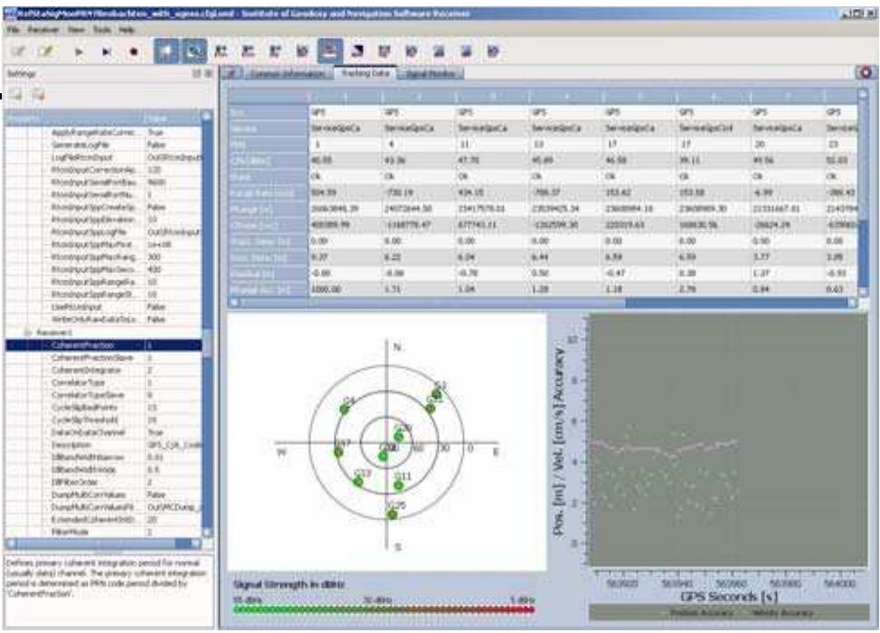Click the Property column header in Settings
The height and width of the screenshot is (633, 880).
tap(74, 118)
